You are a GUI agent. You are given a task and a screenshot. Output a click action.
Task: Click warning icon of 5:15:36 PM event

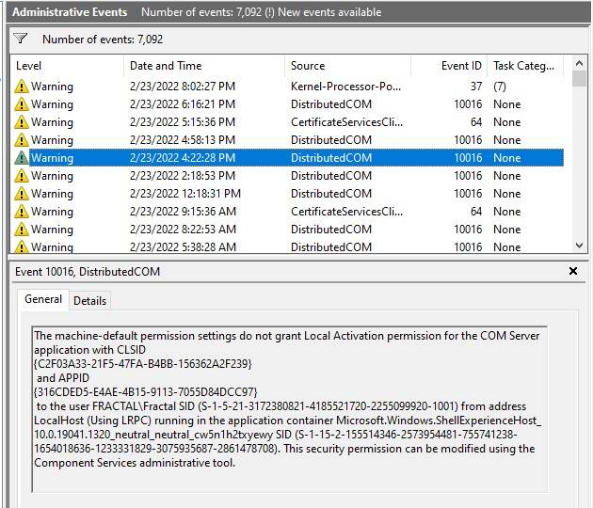pos(22,122)
